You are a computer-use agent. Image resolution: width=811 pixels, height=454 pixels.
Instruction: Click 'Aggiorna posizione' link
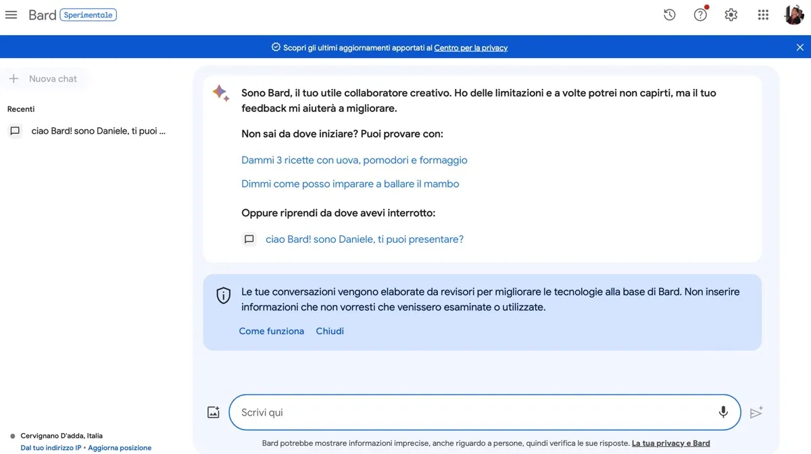coord(120,448)
